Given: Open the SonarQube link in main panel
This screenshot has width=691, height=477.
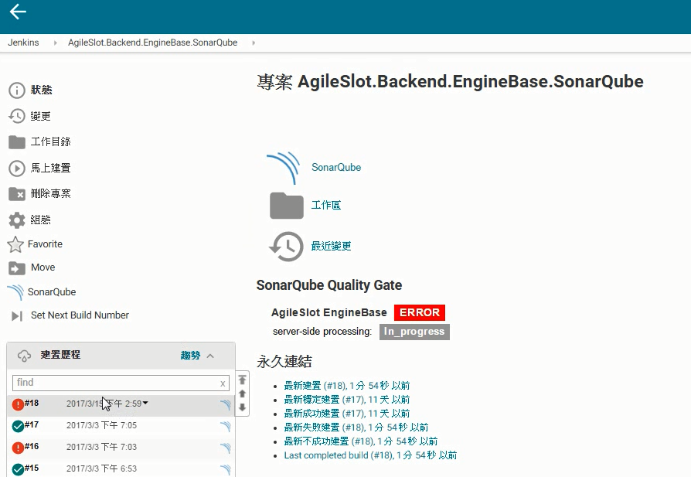Looking at the screenshot, I should [336, 168].
